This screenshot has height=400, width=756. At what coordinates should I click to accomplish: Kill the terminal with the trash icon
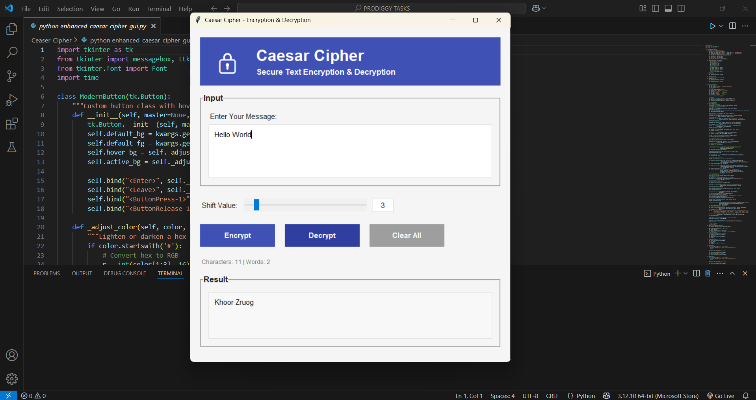point(708,273)
